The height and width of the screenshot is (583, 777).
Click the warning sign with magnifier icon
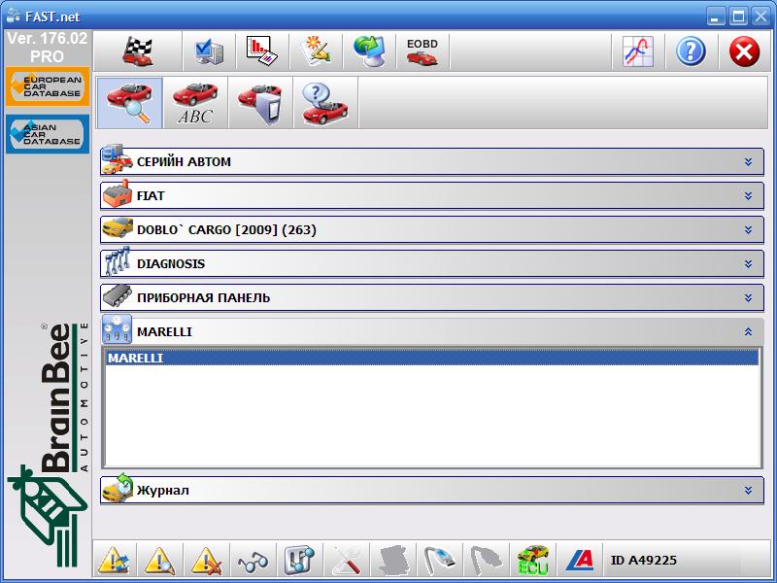[x=160, y=561]
